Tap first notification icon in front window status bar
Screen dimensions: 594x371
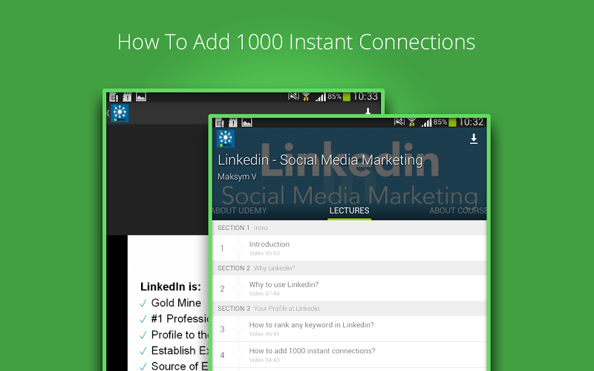click(x=220, y=122)
